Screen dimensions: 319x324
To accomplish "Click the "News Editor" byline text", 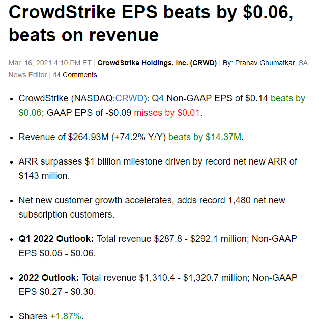I will click(27, 75).
